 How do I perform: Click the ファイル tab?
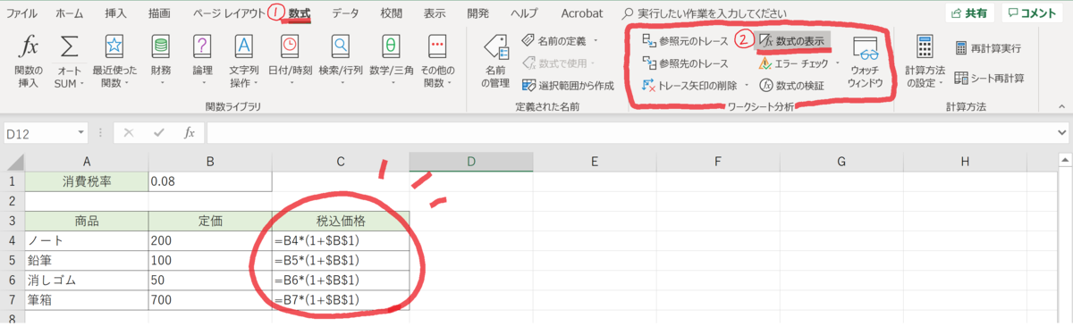click(x=22, y=13)
